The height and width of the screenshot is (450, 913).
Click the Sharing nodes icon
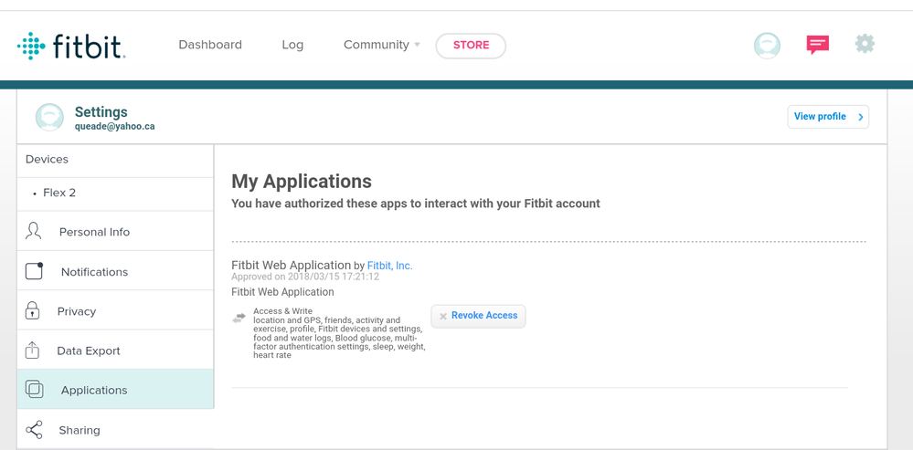pos(34,430)
